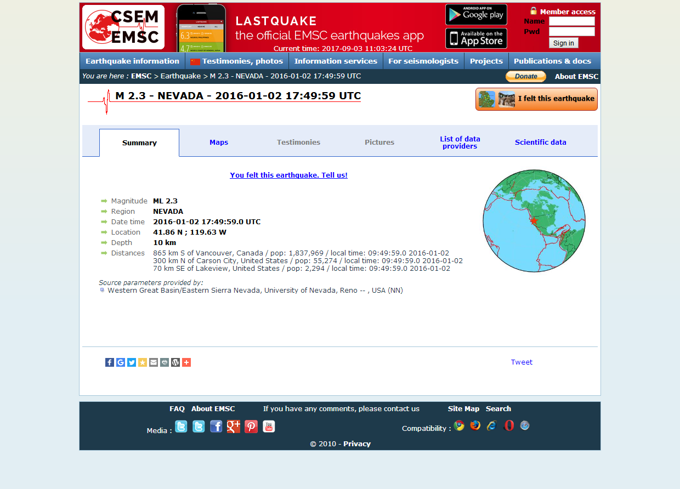Share the earthquake page on Facebook
Screen dimensions: 680x489
109,362
